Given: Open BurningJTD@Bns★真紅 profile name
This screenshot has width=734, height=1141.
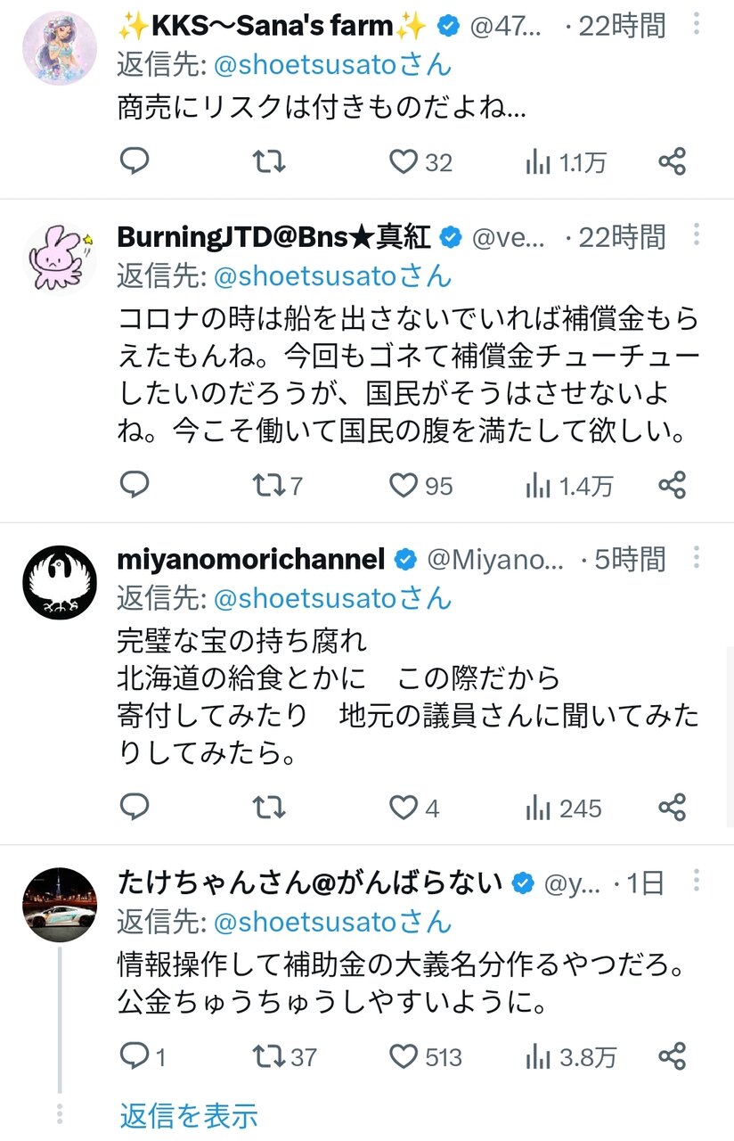Looking at the screenshot, I should [x=274, y=237].
